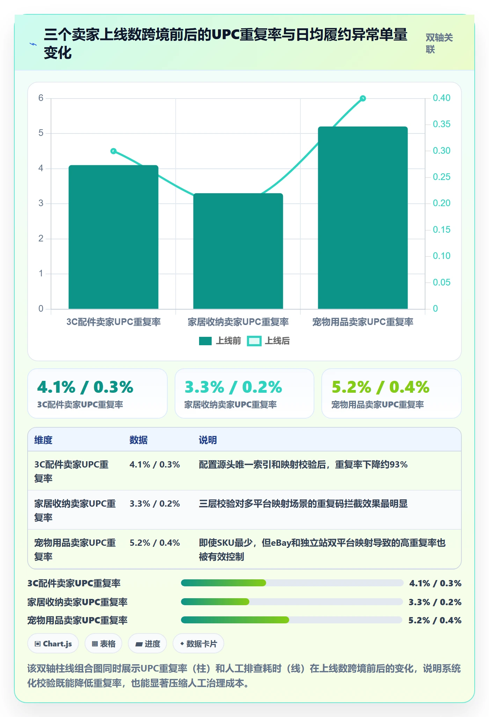Click the 宠物用品卖家 progress bar
The image size is (489, 717).
coord(292,620)
